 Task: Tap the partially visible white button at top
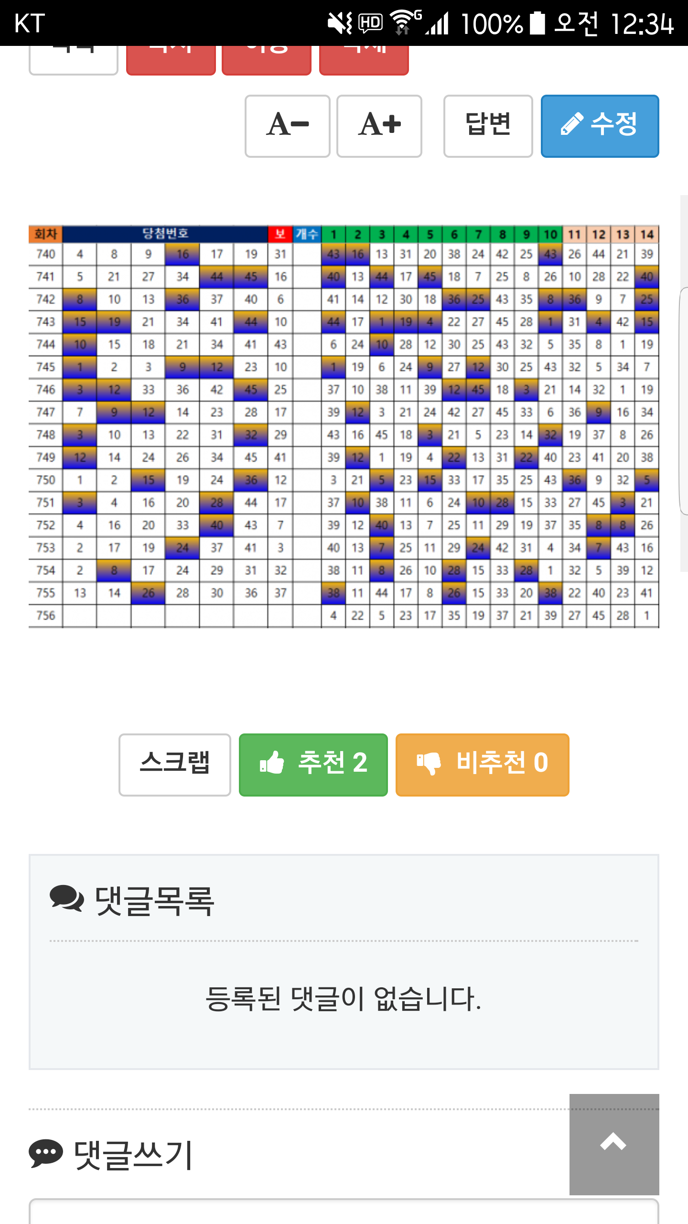(73, 60)
